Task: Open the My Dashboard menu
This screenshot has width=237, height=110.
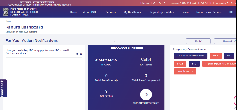Action: 134,12
